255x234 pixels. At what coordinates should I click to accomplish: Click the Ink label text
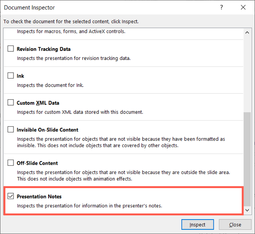20,76
